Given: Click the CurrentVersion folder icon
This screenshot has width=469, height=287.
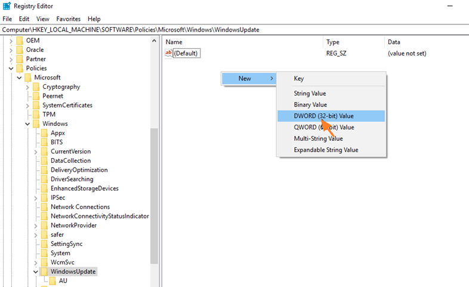Looking at the screenshot, I should point(45,152).
